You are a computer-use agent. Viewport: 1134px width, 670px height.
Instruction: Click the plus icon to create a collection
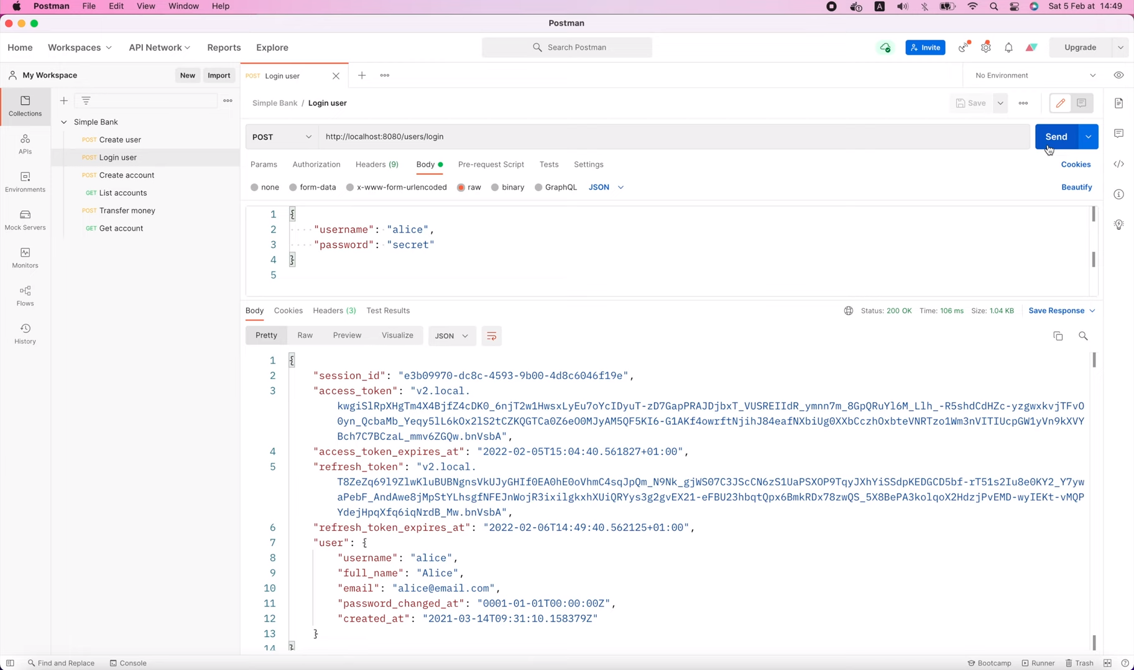coord(63,101)
